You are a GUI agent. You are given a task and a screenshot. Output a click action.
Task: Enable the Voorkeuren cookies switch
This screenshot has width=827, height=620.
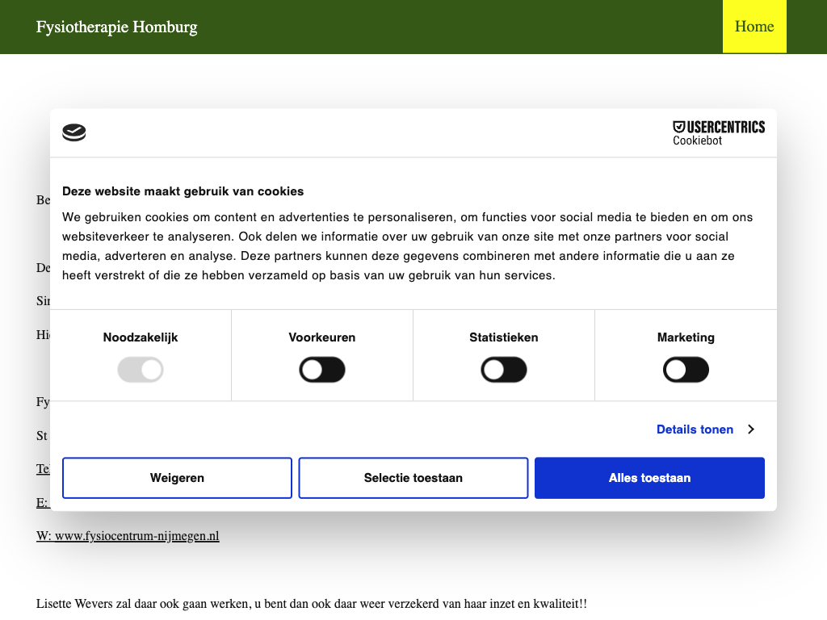(x=322, y=371)
